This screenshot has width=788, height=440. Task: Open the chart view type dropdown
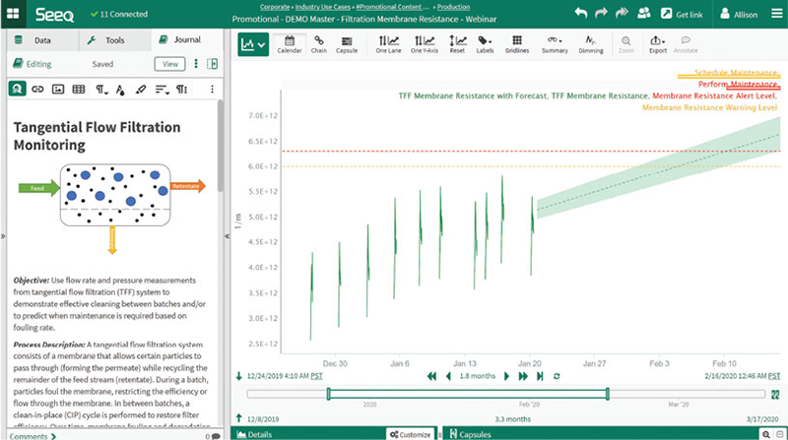(253, 44)
